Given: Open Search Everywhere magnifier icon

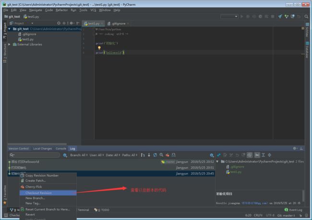Looking at the screenshot, I should [306, 16].
